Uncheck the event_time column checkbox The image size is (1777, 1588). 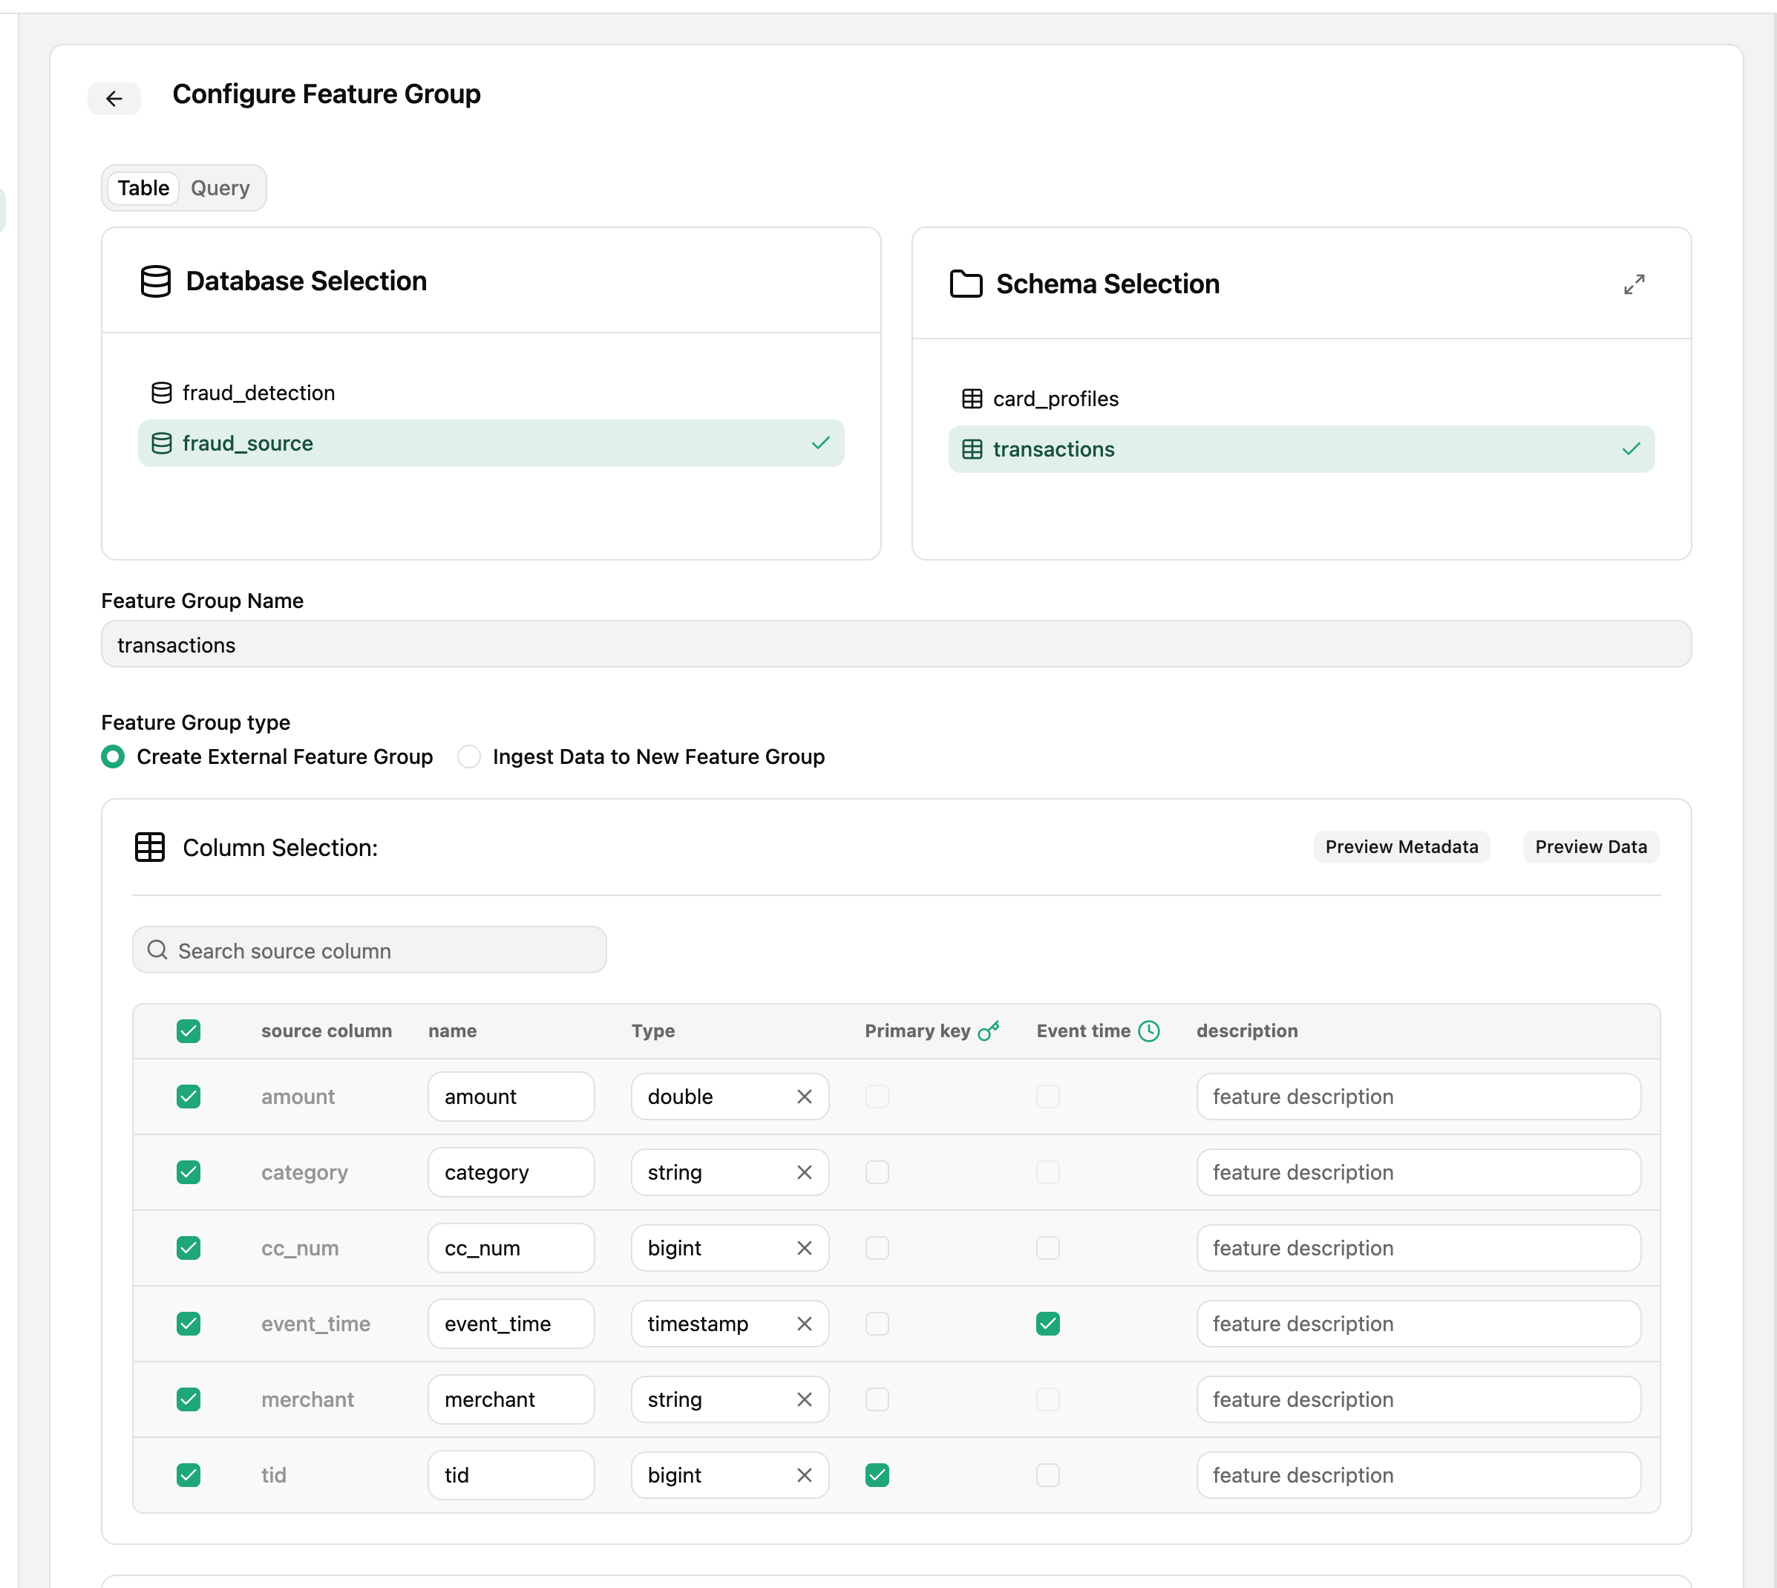coord(189,1324)
